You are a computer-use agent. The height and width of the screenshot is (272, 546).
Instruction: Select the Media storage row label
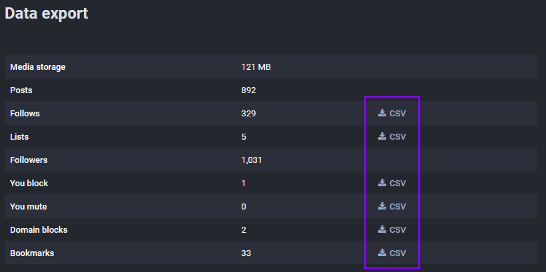point(37,67)
